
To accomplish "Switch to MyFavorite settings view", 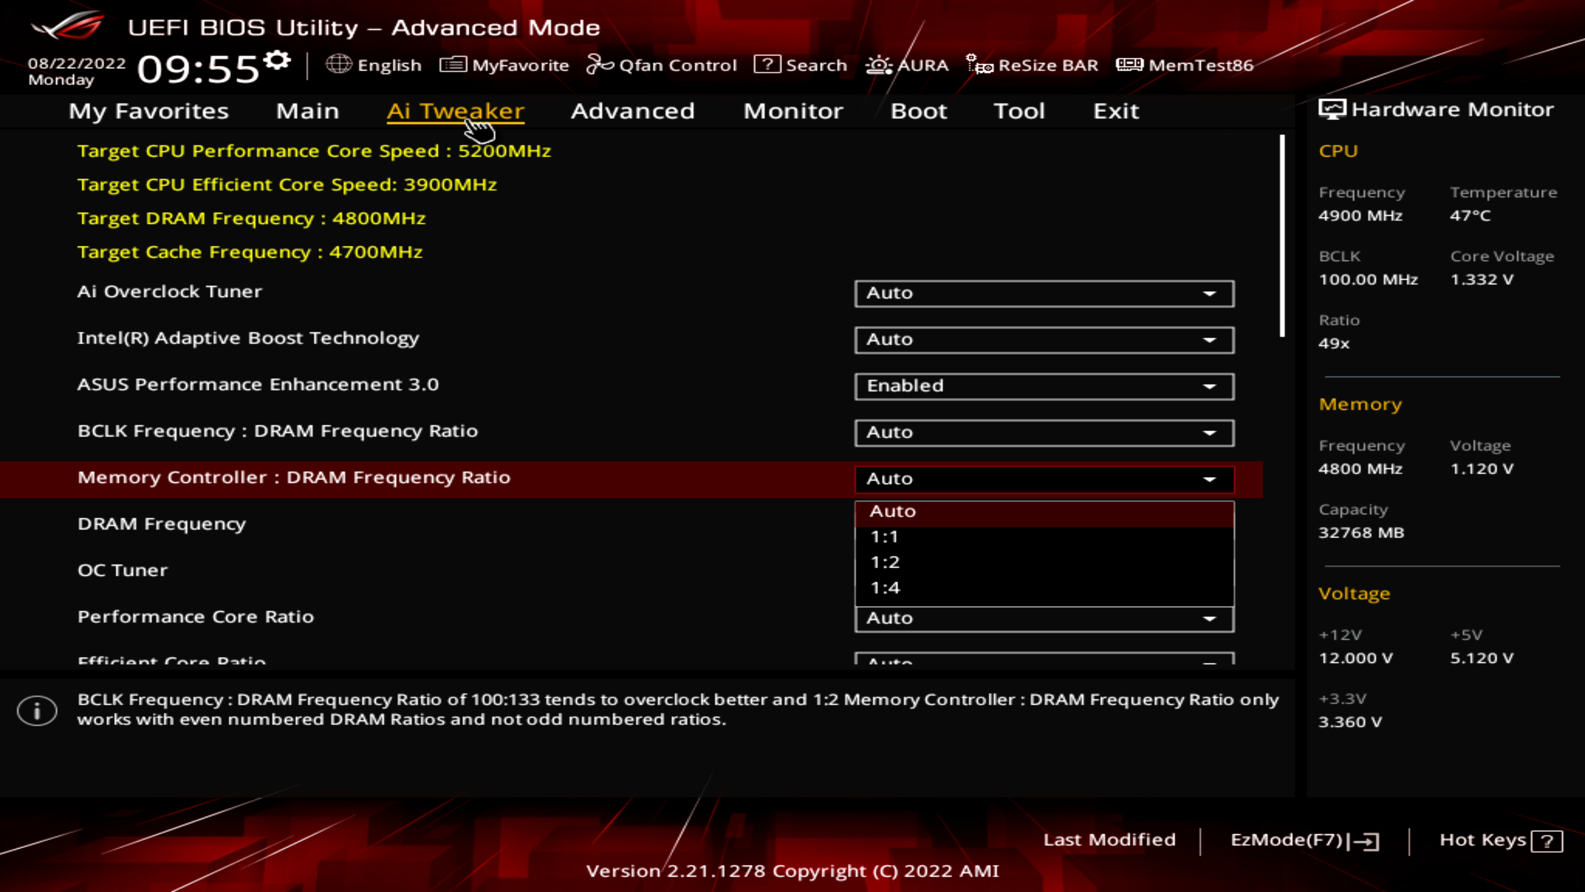I will click(504, 64).
